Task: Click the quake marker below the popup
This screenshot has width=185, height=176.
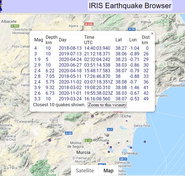Action: pos(92,116)
